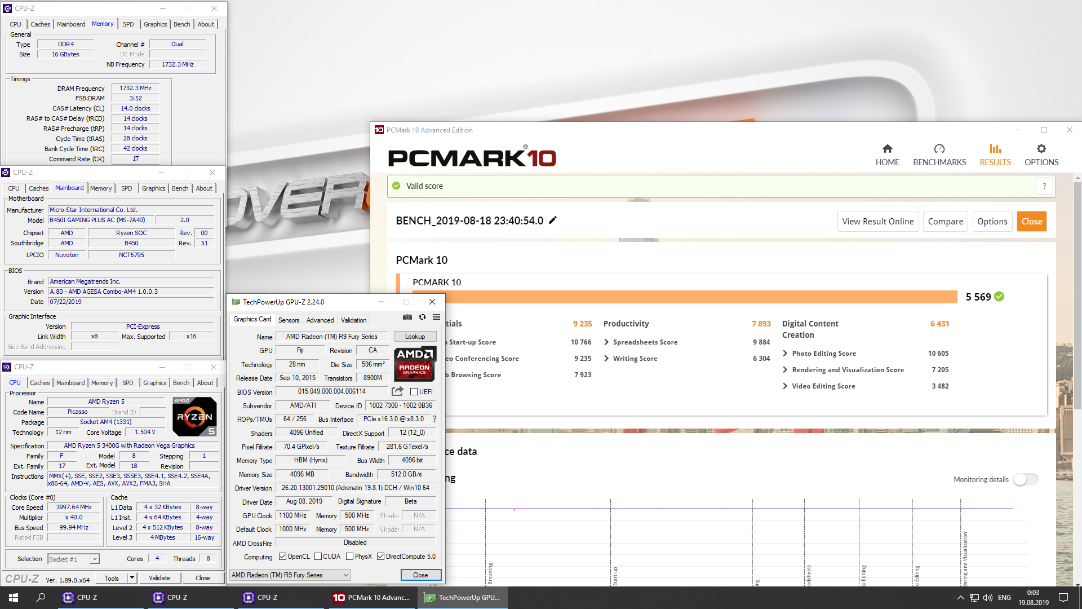Toggle the OpenCL checkbox
This screenshot has width=1082, height=609.
coord(282,557)
